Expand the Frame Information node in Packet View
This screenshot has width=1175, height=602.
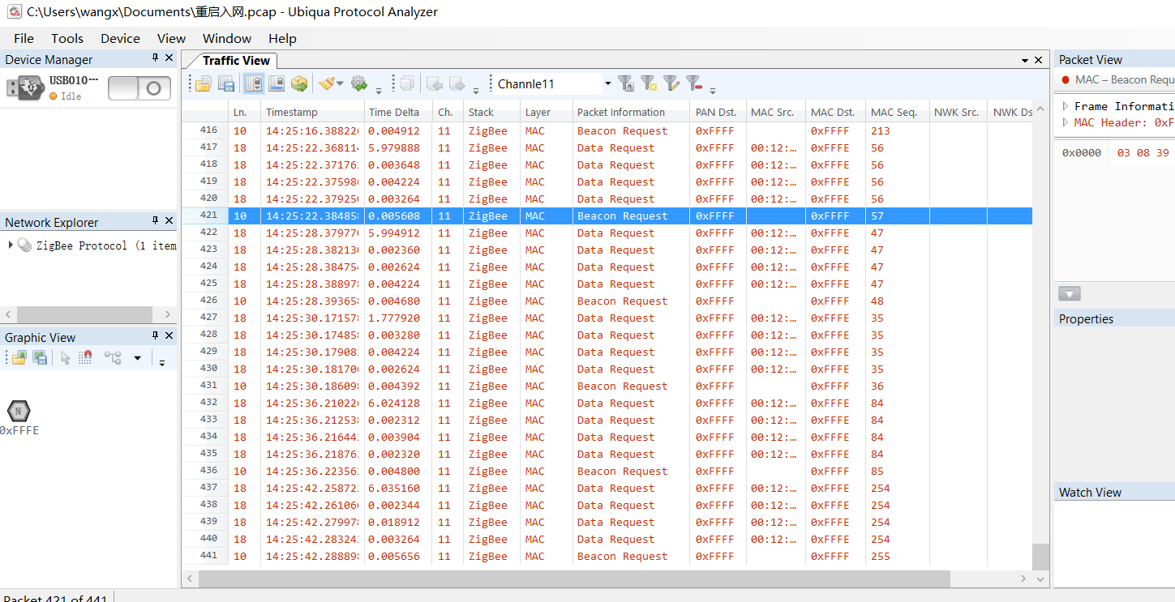click(1066, 106)
